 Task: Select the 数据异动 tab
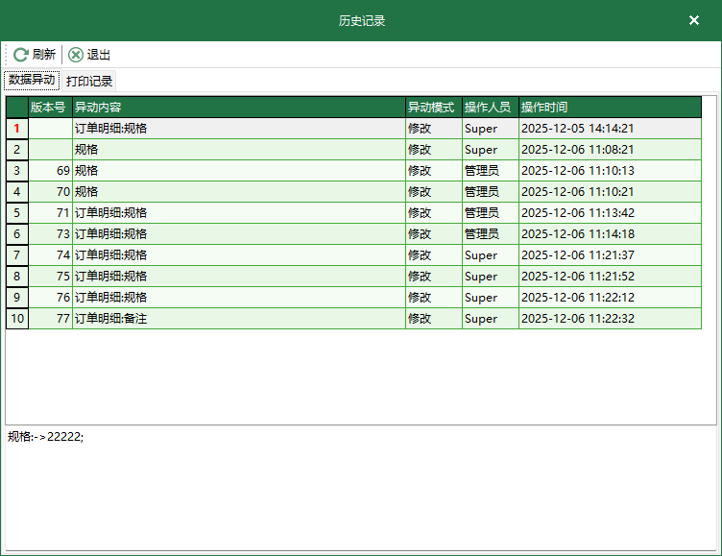click(x=33, y=80)
